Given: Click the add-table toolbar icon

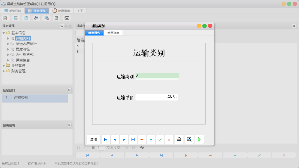Looking at the screenshot, I should pos(56,18).
